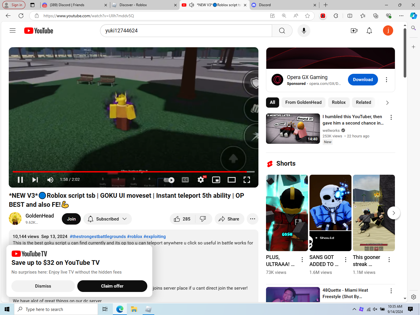
Task: Open File Explorer from the taskbar
Action: 134,309
